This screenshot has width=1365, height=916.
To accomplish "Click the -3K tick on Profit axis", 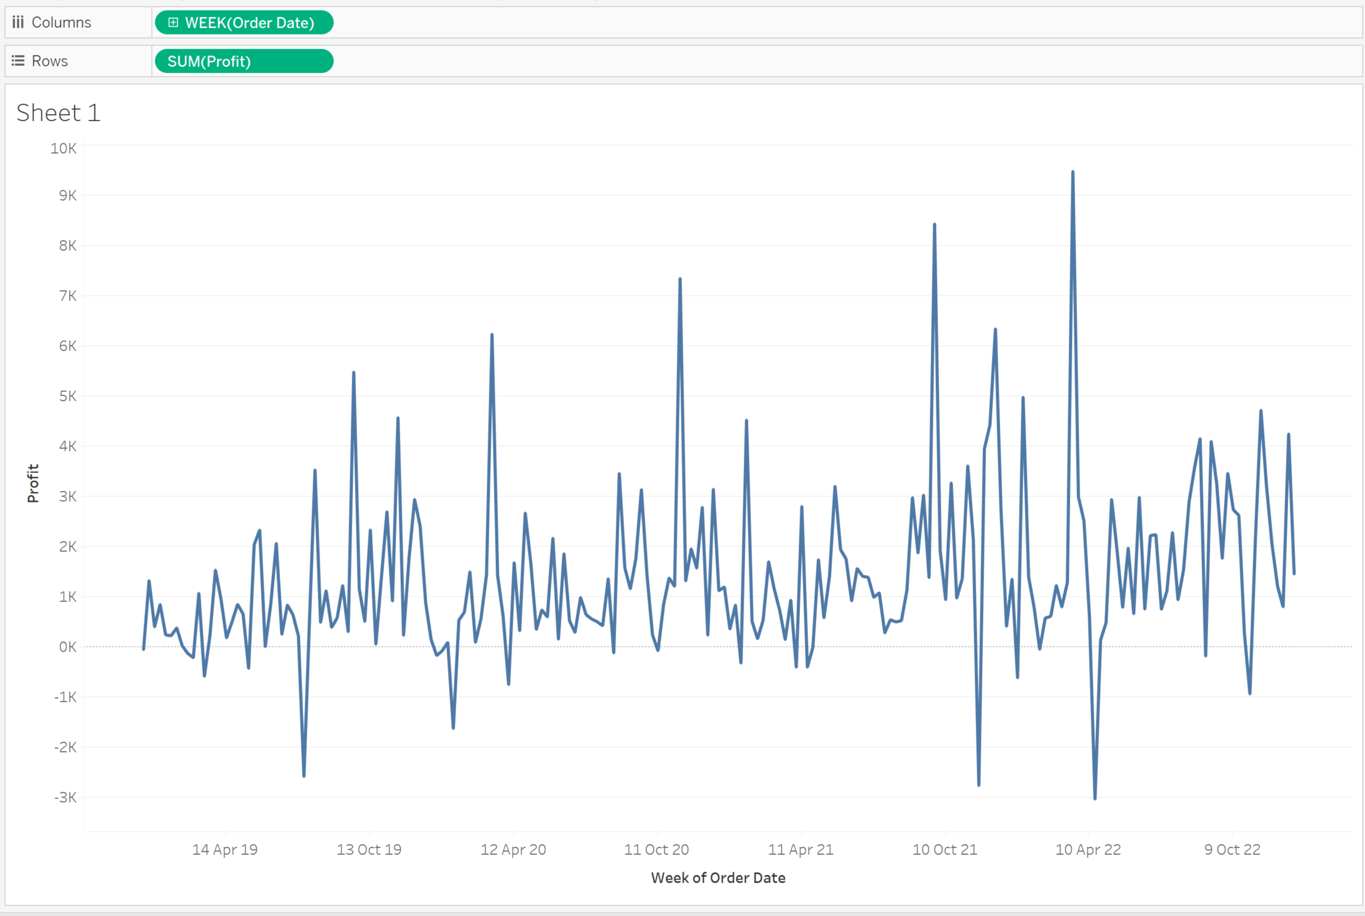I will click(65, 797).
